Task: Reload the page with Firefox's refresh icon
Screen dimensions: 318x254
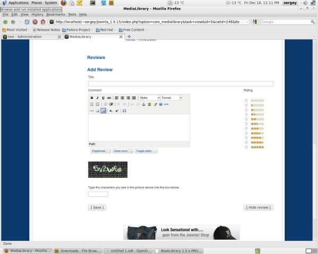Action: click(27, 22)
